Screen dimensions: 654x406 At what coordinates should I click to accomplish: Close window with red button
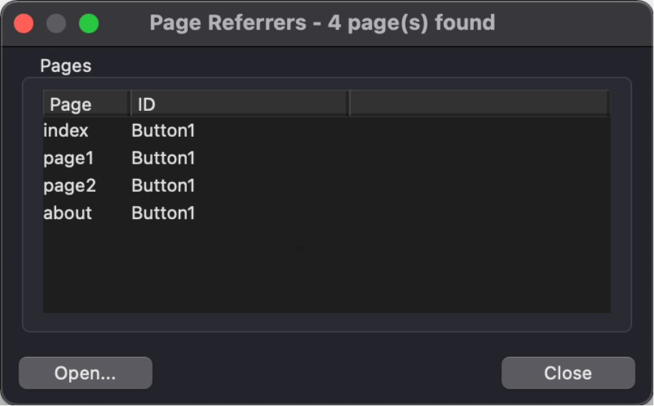[x=24, y=23]
